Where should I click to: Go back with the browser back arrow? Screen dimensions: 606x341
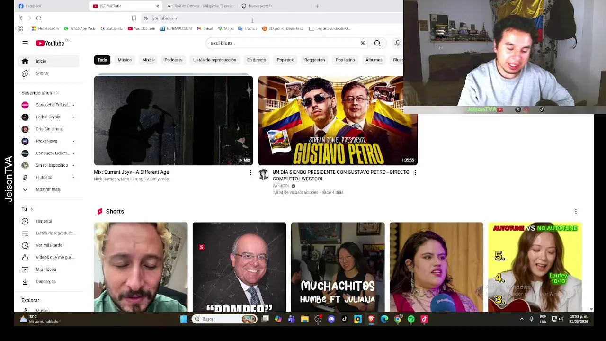21,18
